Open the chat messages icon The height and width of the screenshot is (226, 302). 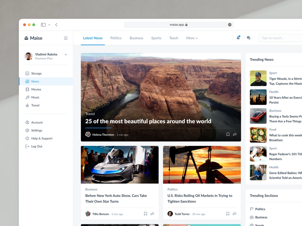249,38
